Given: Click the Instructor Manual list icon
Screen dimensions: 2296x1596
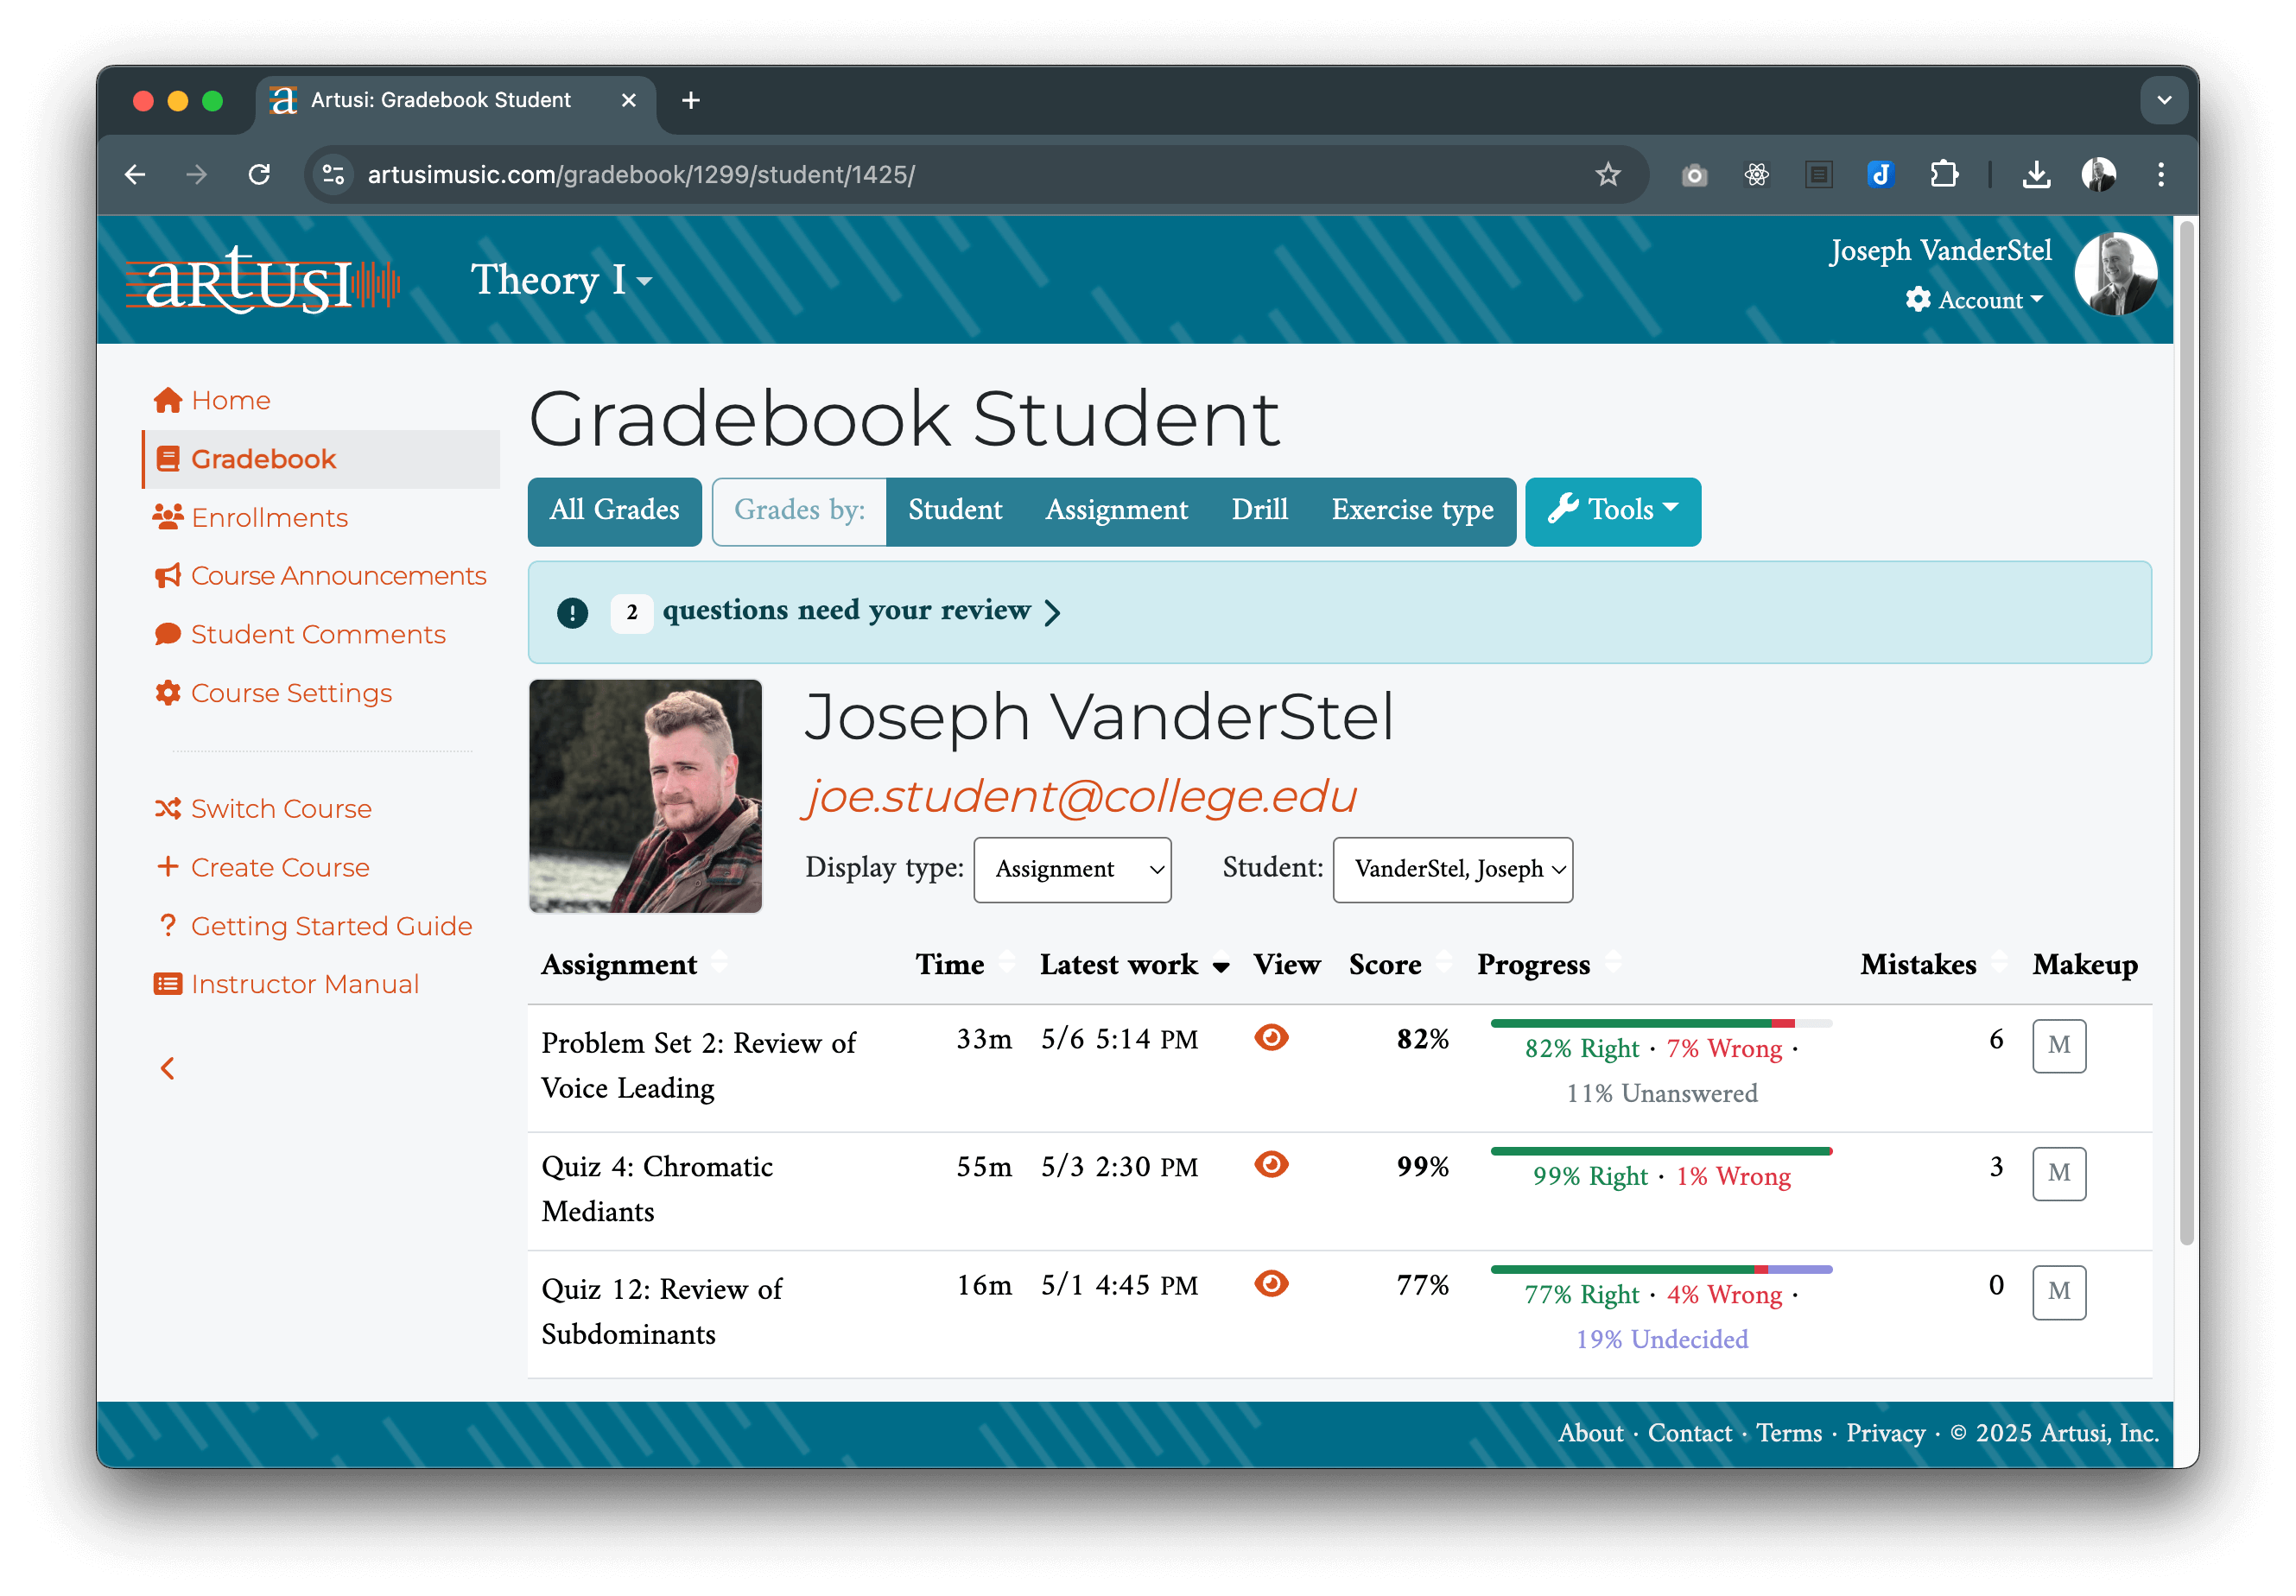Looking at the screenshot, I should point(168,984).
